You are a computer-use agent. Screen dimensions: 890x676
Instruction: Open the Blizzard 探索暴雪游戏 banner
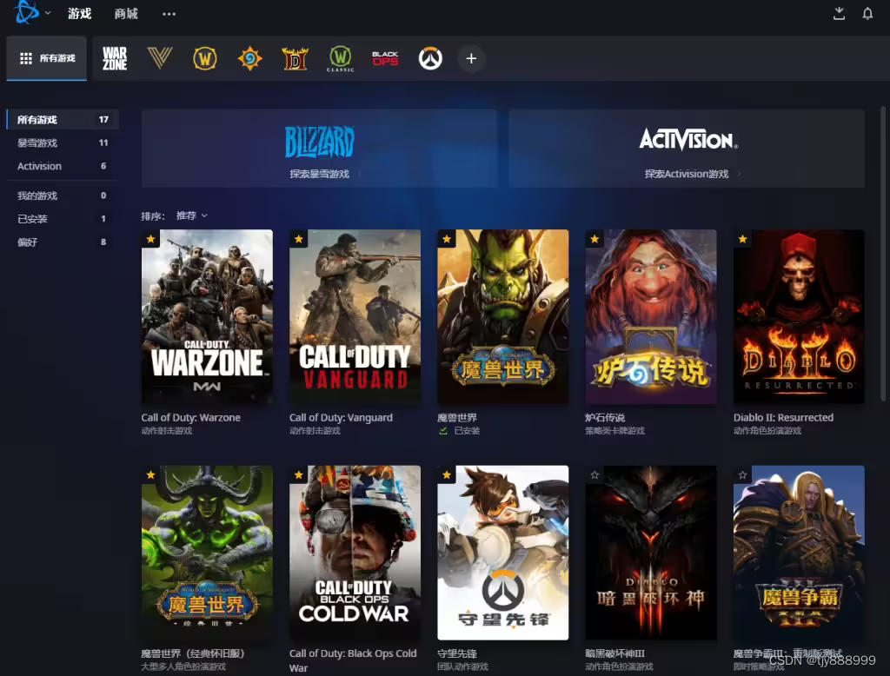(320, 149)
